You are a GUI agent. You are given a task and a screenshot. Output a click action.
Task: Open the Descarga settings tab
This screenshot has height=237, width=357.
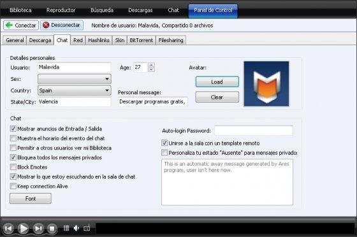point(40,40)
